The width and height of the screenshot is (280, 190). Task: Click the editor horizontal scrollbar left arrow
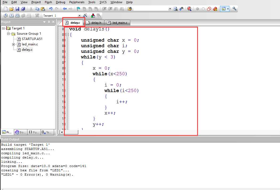point(62,132)
